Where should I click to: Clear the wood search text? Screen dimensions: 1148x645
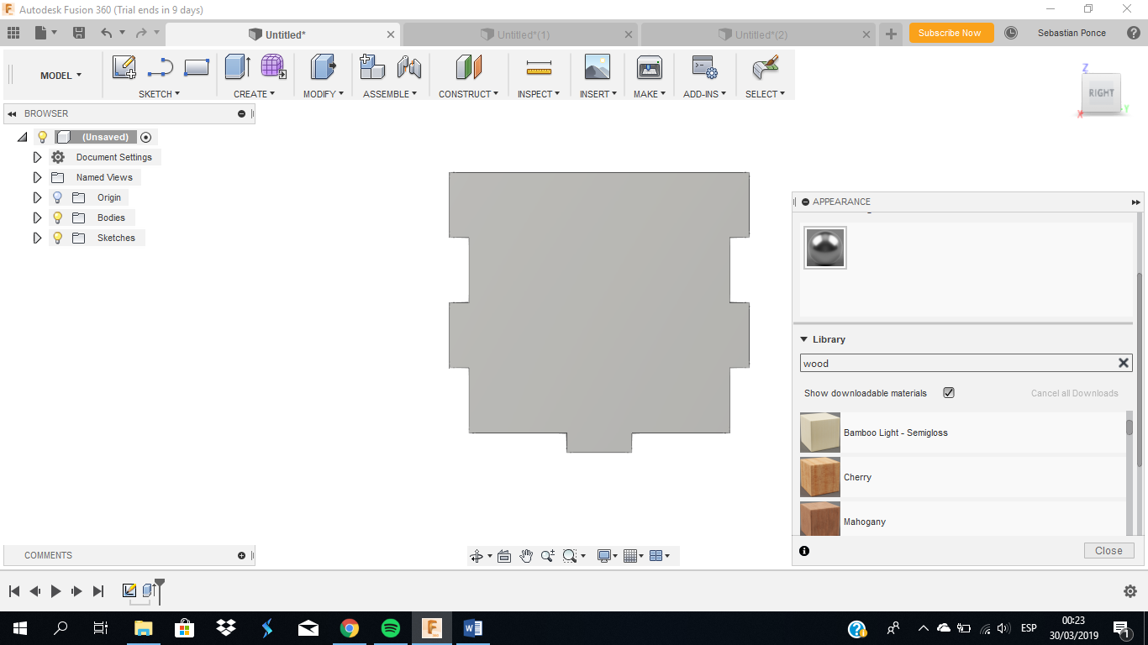(1123, 363)
